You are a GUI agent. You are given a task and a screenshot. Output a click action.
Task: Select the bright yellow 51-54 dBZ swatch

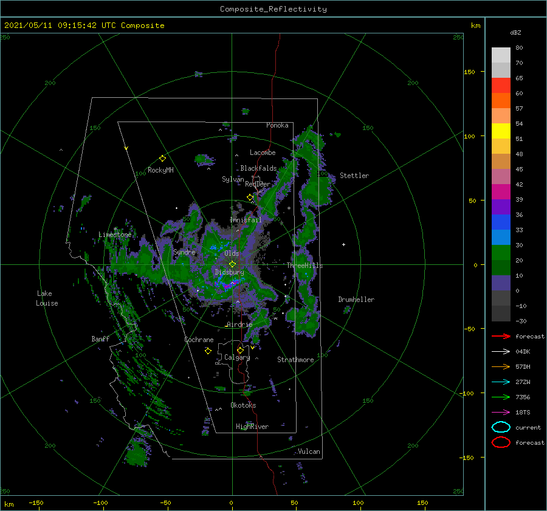(x=501, y=131)
